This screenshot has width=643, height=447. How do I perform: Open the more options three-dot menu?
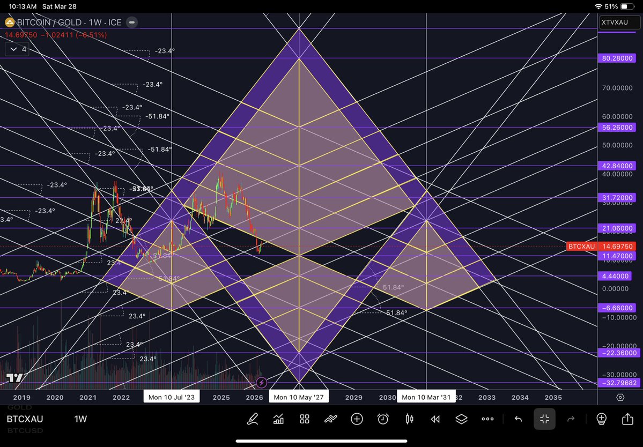coord(487,419)
